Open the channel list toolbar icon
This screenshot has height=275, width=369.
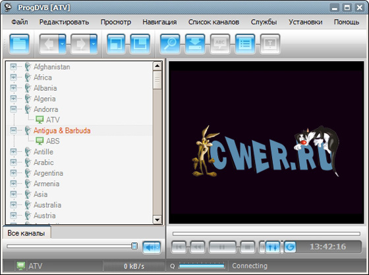pyautogui.click(x=245, y=44)
